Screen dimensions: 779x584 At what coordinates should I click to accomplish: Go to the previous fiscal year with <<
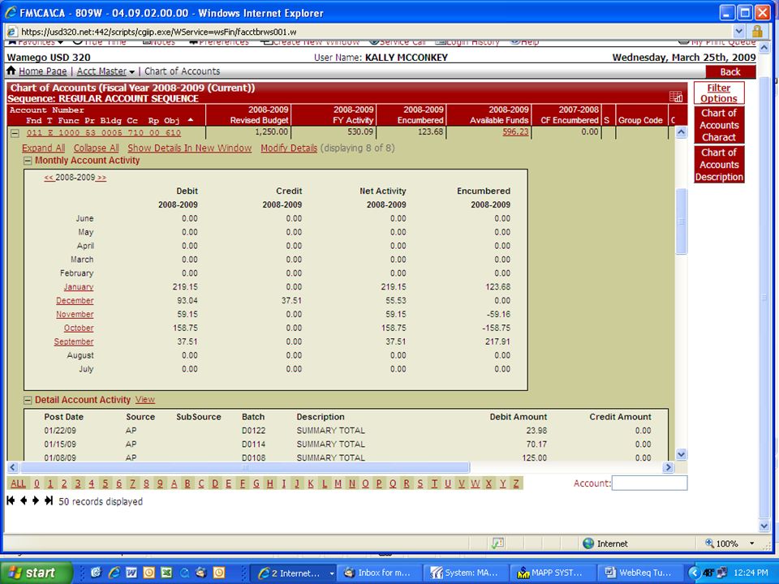(49, 178)
